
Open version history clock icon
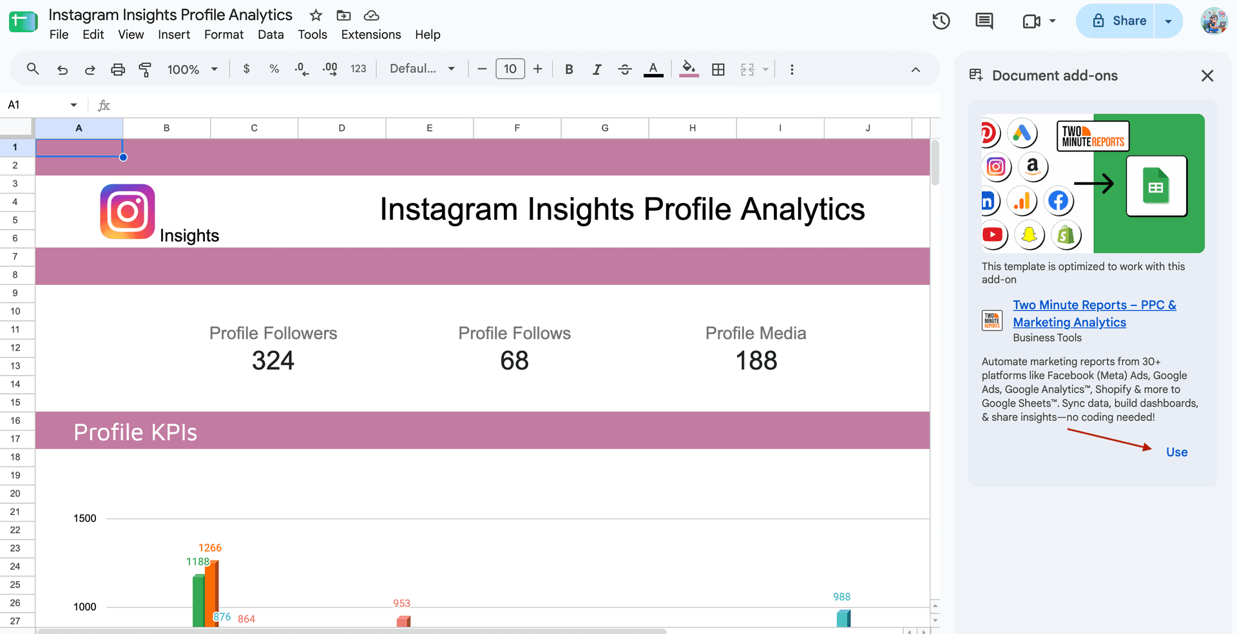(x=941, y=21)
